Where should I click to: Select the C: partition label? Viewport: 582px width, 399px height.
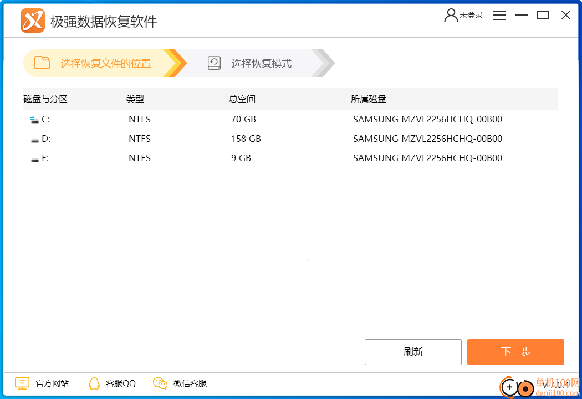click(45, 119)
